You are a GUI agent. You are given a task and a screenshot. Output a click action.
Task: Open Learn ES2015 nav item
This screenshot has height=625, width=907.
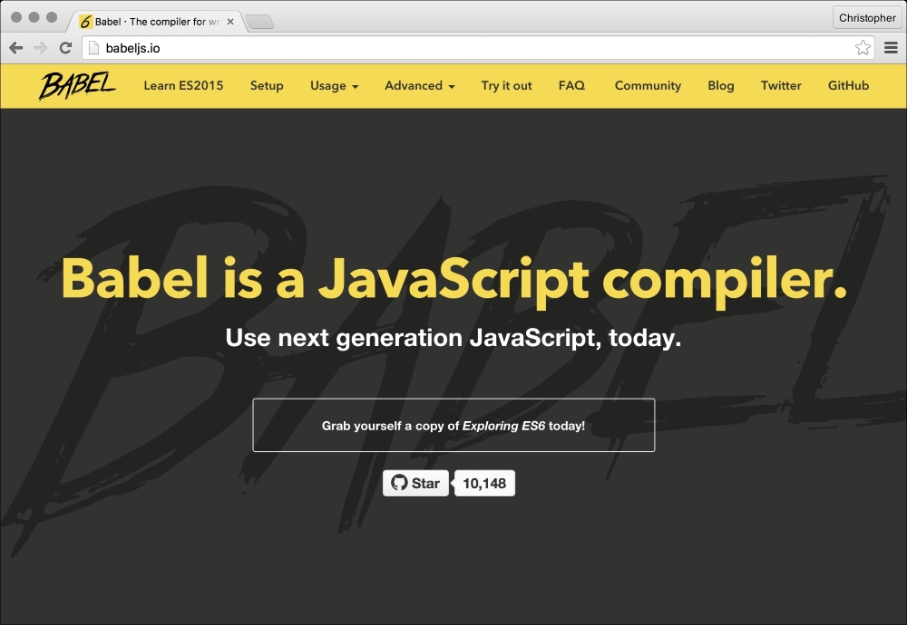click(183, 86)
